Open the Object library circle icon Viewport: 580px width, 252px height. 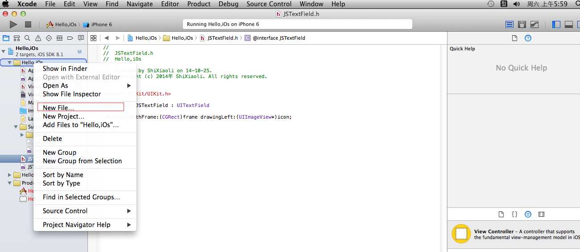tap(528, 215)
